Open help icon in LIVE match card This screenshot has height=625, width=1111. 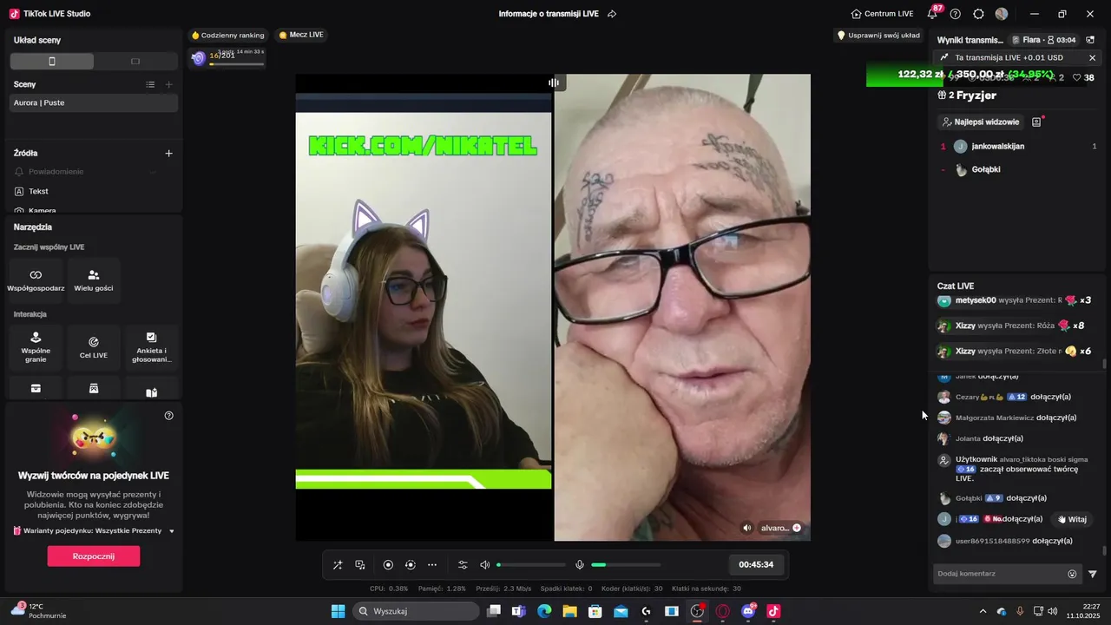169,416
